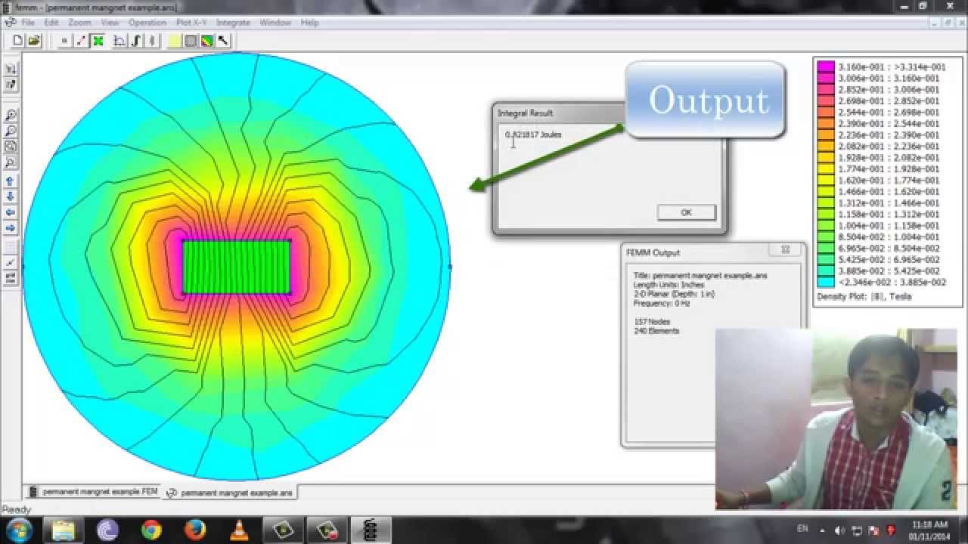Switch to permanent mangnet example.FEM tab
The height and width of the screenshot is (544, 968).
pos(94,492)
